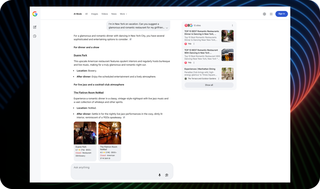
Task: Click the Google Lens image search icon
Action: tap(167, 175)
